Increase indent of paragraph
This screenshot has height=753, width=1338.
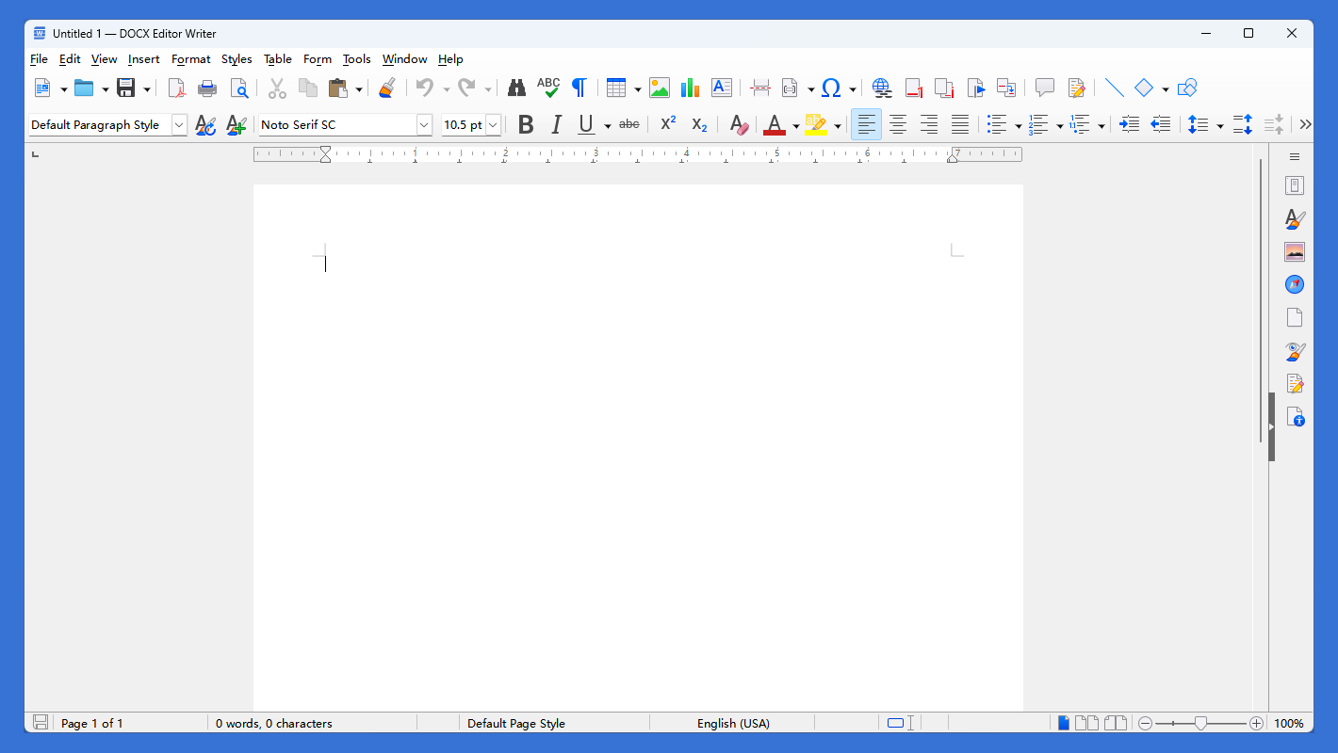tap(1130, 124)
